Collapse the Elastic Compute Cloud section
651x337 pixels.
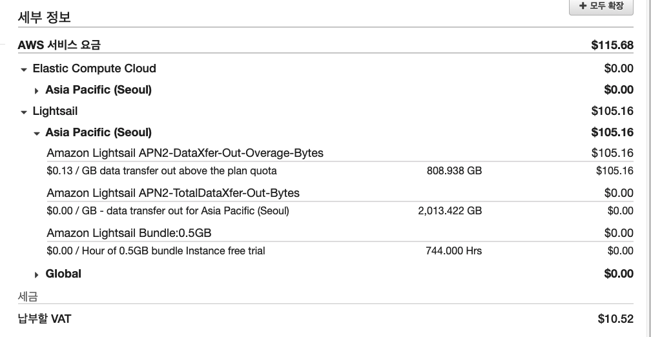coord(24,69)
